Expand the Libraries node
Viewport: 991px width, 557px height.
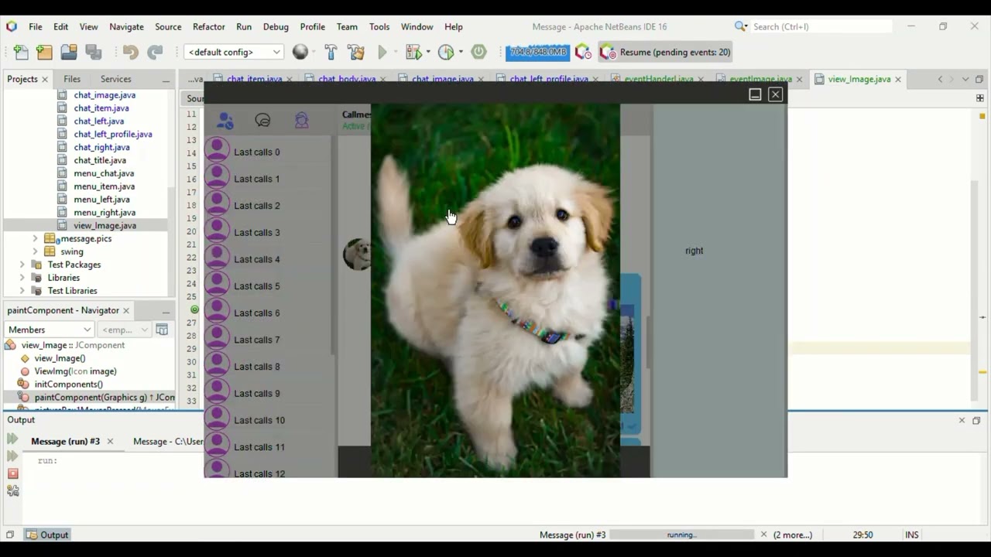click(22, 278)
